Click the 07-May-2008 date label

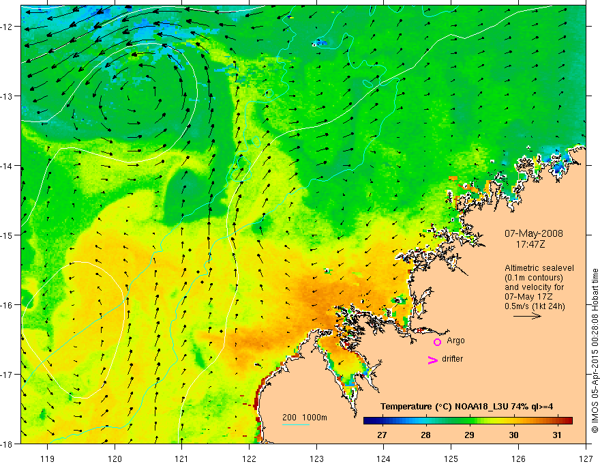pyautogui.click(x=533, y=233)
